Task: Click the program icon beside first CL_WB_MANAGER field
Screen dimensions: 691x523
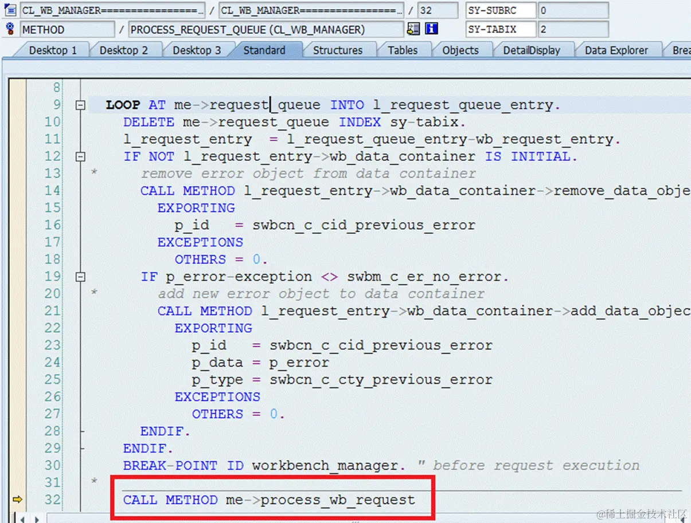Action: [9, 10]
